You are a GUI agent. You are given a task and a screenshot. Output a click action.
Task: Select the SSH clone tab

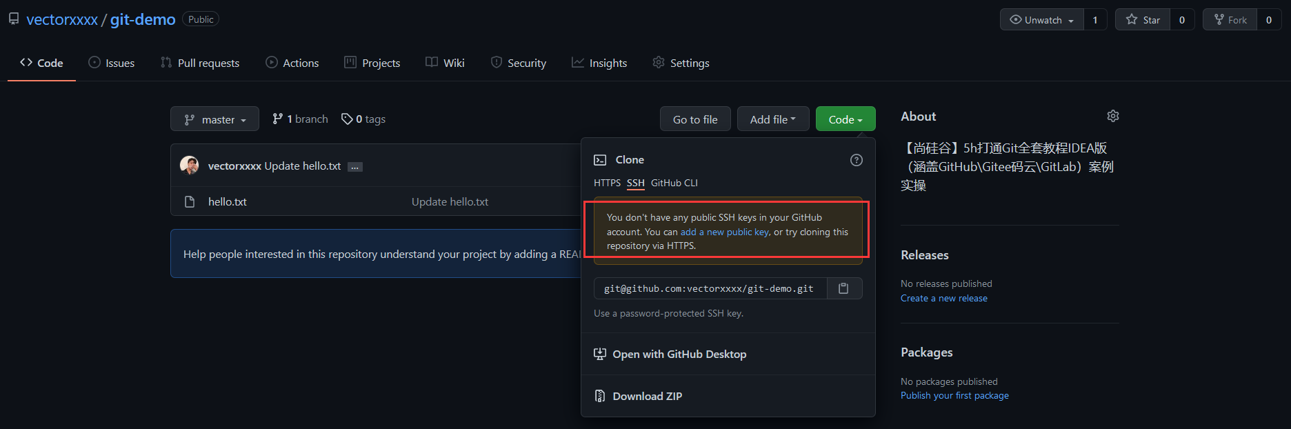[636, 183]
